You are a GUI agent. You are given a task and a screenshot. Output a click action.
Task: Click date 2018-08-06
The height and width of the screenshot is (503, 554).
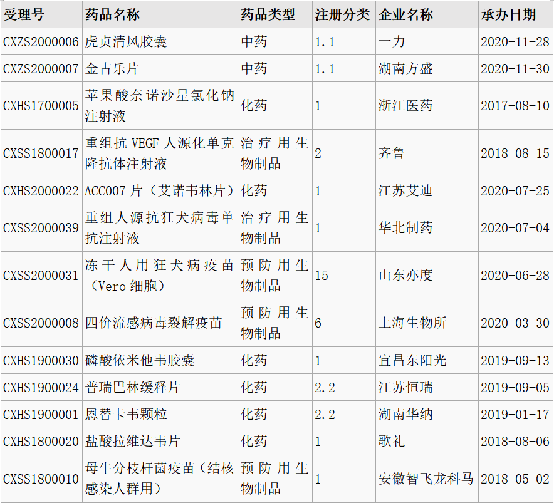(515, 442)
